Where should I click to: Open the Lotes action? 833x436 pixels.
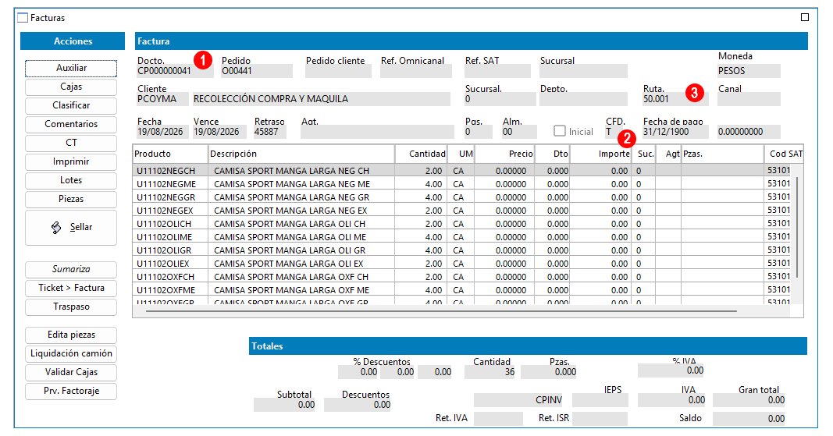[x=71, y=180]
